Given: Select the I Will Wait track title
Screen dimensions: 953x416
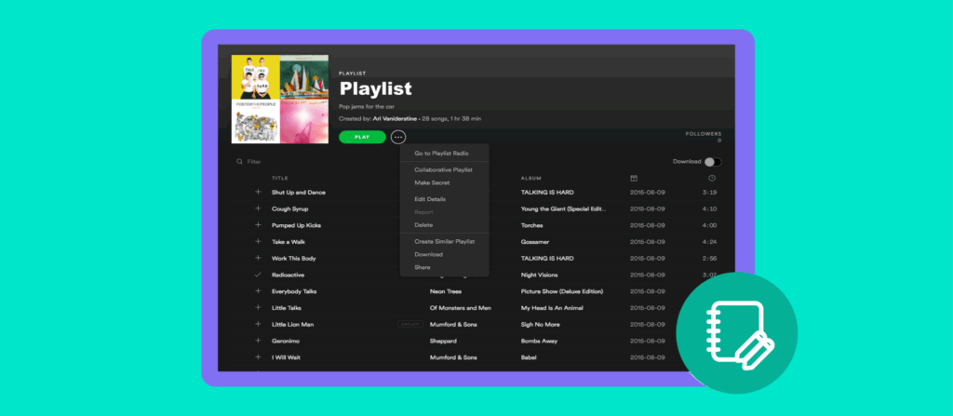Looking at the screenshot, I should click(286, 357).
